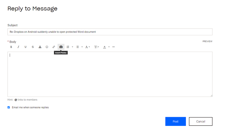
Task: Open the font size dropdown
Action: pyautogui.click(x=96, y=47)
